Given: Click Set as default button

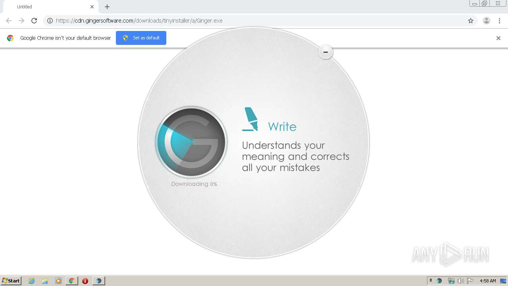Looking at the screenshot, I should point(141,38).
